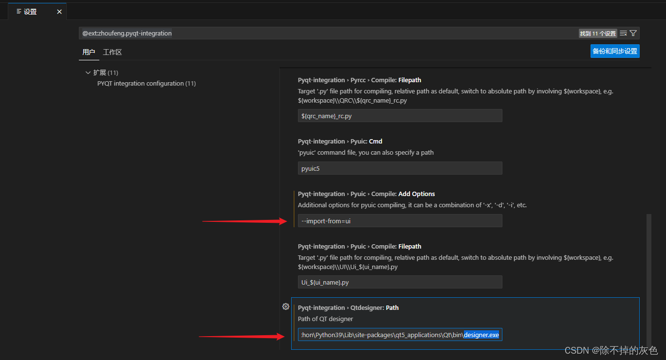
Task: Edit the Pyuic Cmd field with pyuic5
Action: 400,168
